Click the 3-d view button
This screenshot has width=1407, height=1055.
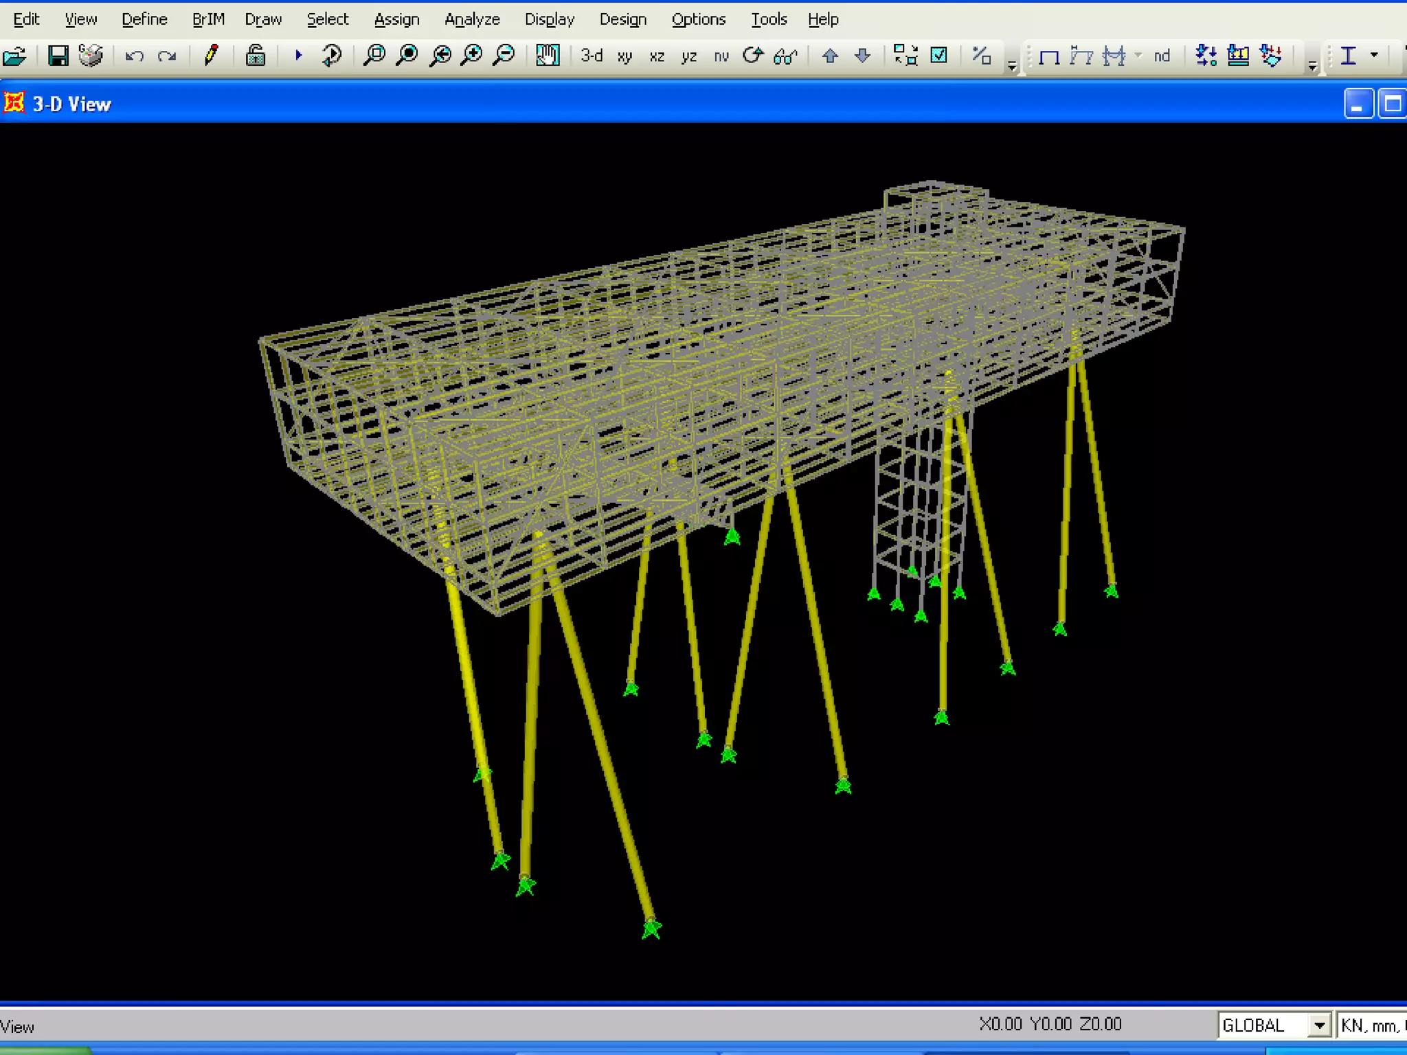[x=592, y=56]
